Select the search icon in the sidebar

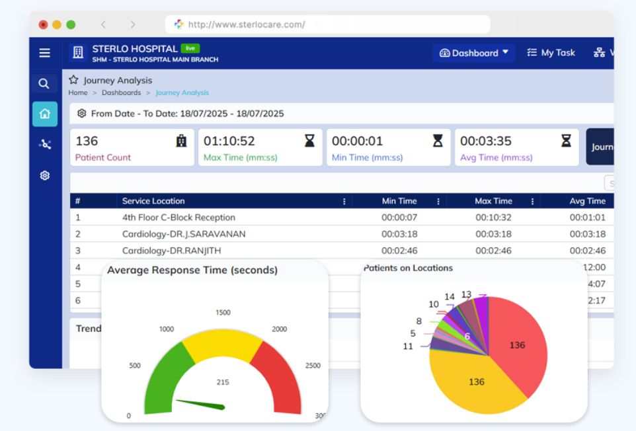pos(44,84)
